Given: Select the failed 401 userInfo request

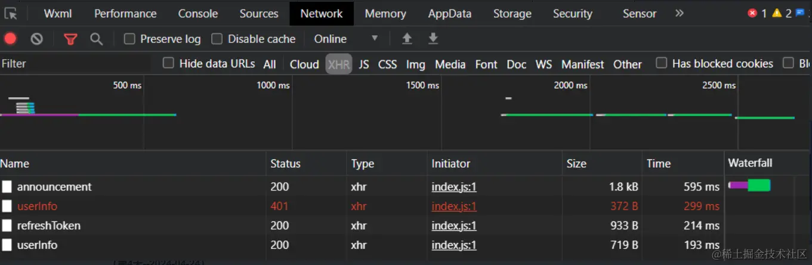Looking at the screenshot, I should [x=38, y=207].
